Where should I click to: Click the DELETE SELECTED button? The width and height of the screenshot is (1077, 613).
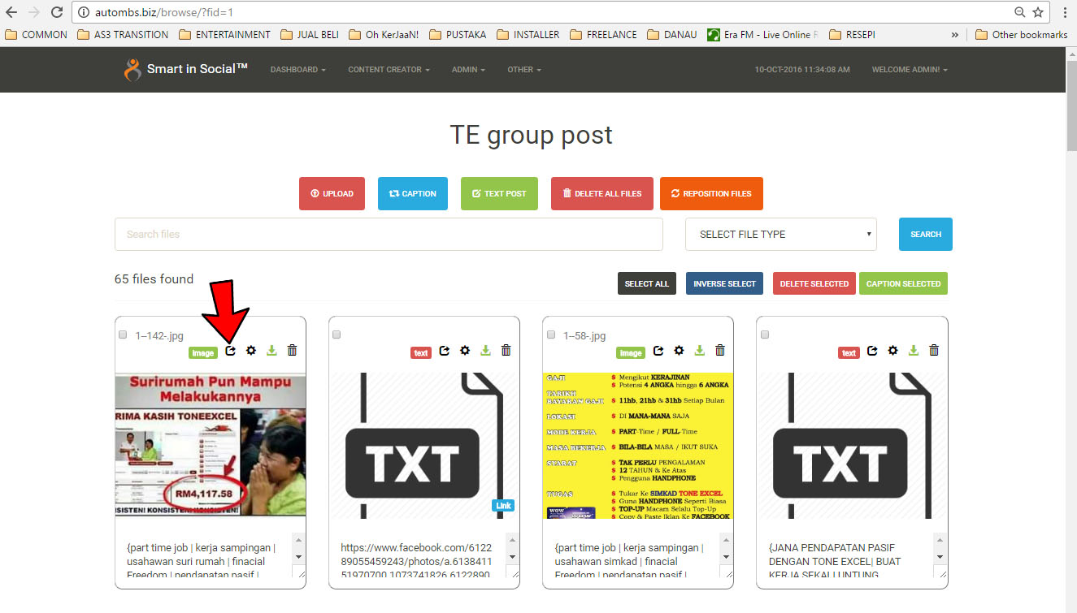(x=814, y=283)
